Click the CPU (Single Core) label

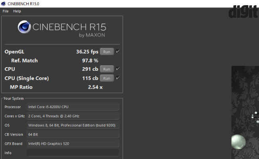(x=27, y=78)
